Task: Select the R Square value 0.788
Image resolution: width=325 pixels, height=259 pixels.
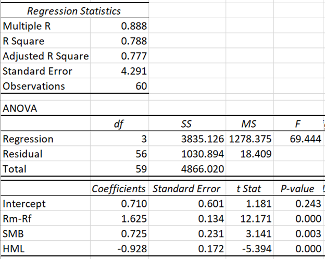Action: click(x=134, y=41)
